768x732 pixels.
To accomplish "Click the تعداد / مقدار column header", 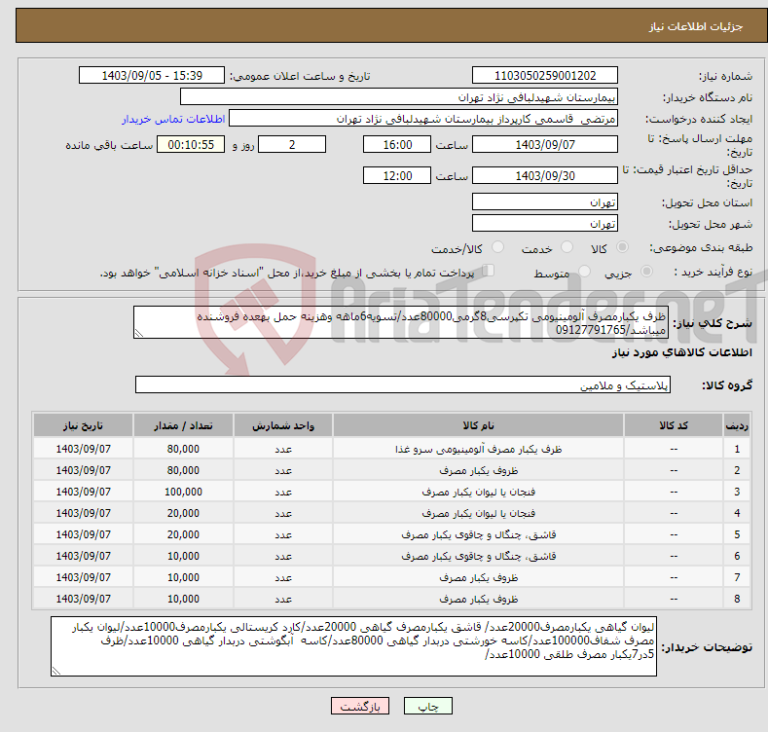I will point(183,425).
